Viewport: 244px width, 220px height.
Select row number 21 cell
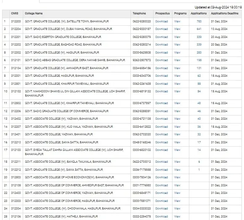(x=5, y=185)
